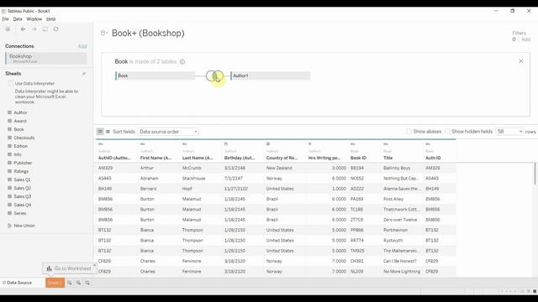
Task: Click the Author1 table box in join canvas
Action: click(271, 75)
